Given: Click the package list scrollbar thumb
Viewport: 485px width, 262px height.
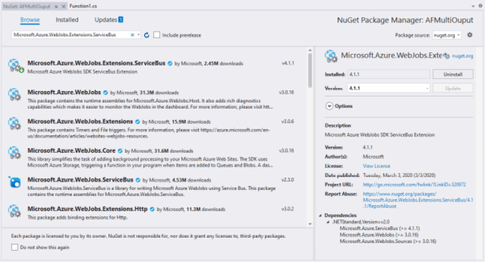Looking at the screenshot, I should pyautogui.click(x=310, y=70).
